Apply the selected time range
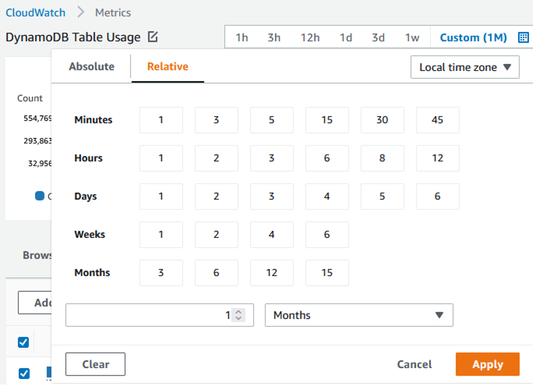The width and height of the screenshot is (534, 385). click(x=487, y=364)
